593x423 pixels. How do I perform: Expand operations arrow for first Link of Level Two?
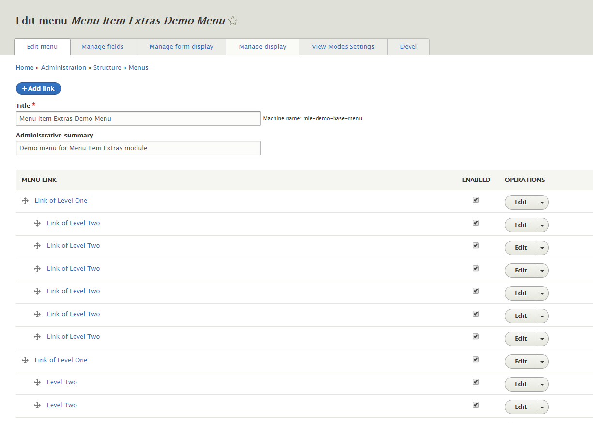542,225
